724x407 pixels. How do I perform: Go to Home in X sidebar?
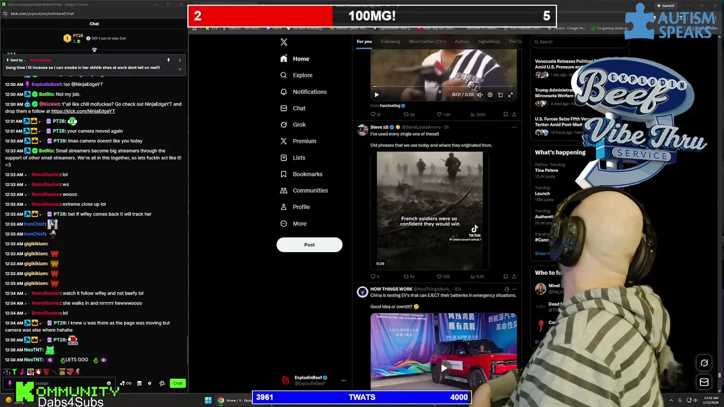tap(295, 59)
